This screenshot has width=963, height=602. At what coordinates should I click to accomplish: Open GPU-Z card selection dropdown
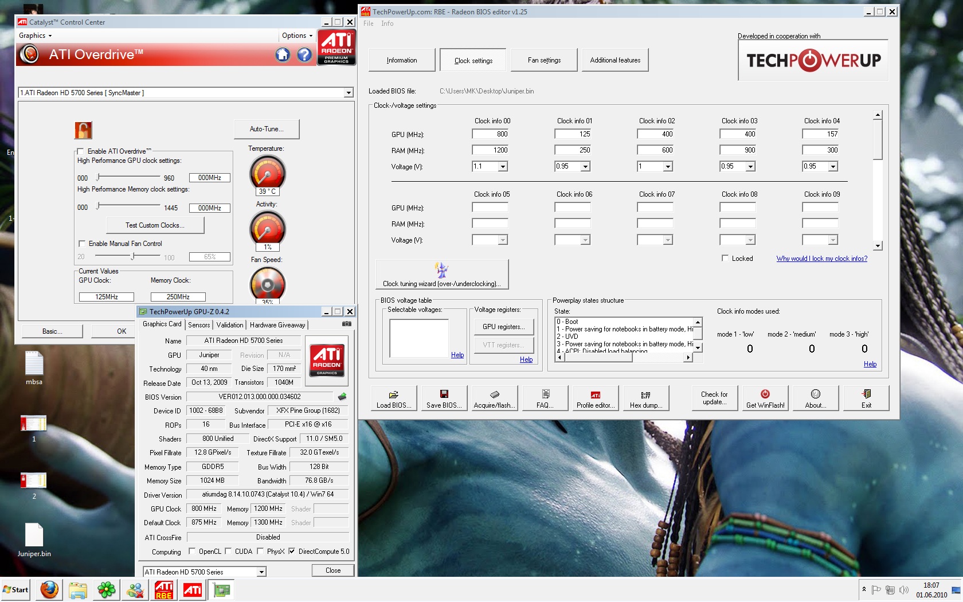point(261,572)
